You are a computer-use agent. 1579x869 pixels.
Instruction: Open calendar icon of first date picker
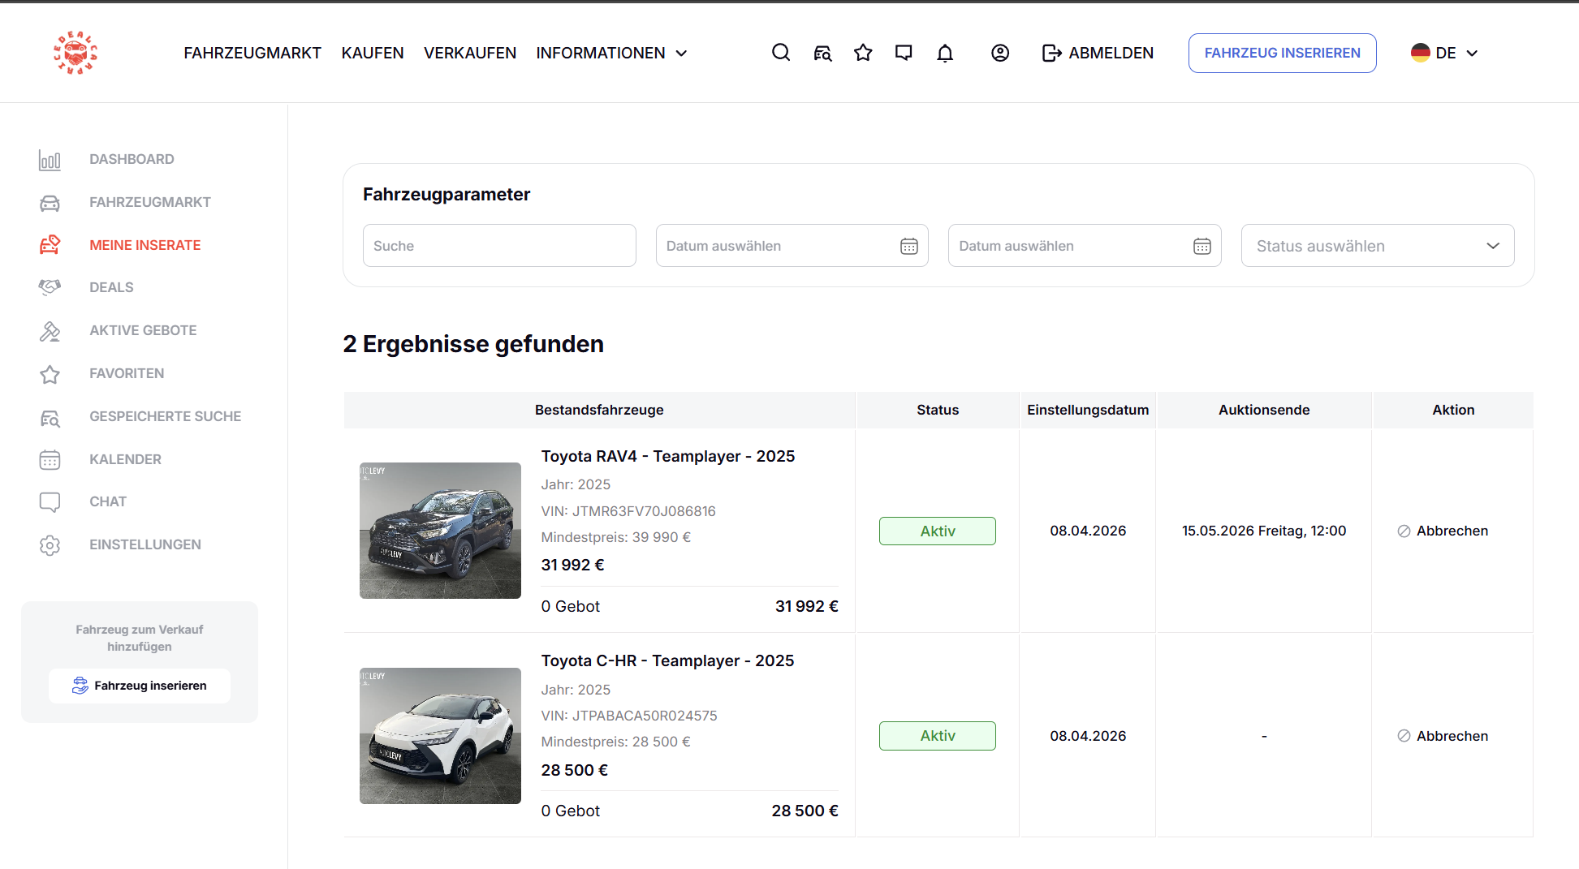[909, 246]
